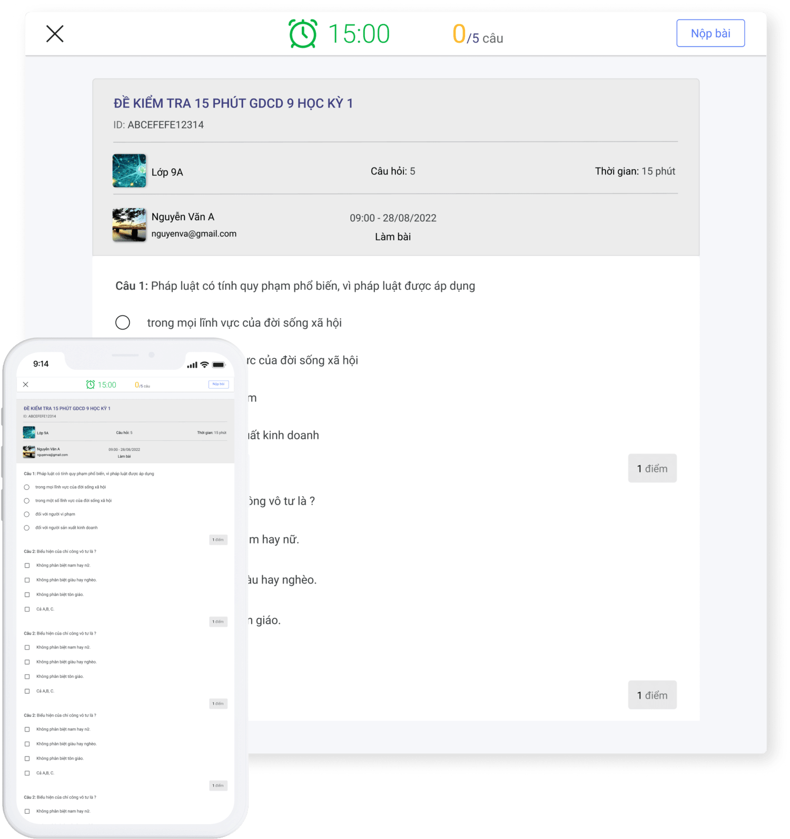Click the desktop 'Lớp 9A' label
790x839 pixels.
[x=167, y=172]
